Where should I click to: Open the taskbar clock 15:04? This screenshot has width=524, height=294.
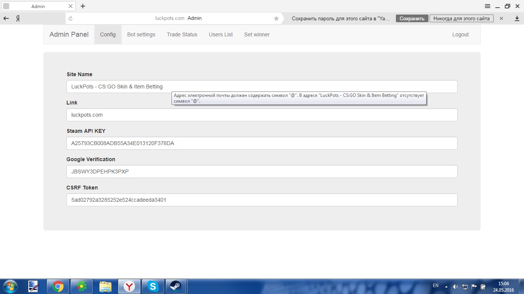click(x=503, y=287)
